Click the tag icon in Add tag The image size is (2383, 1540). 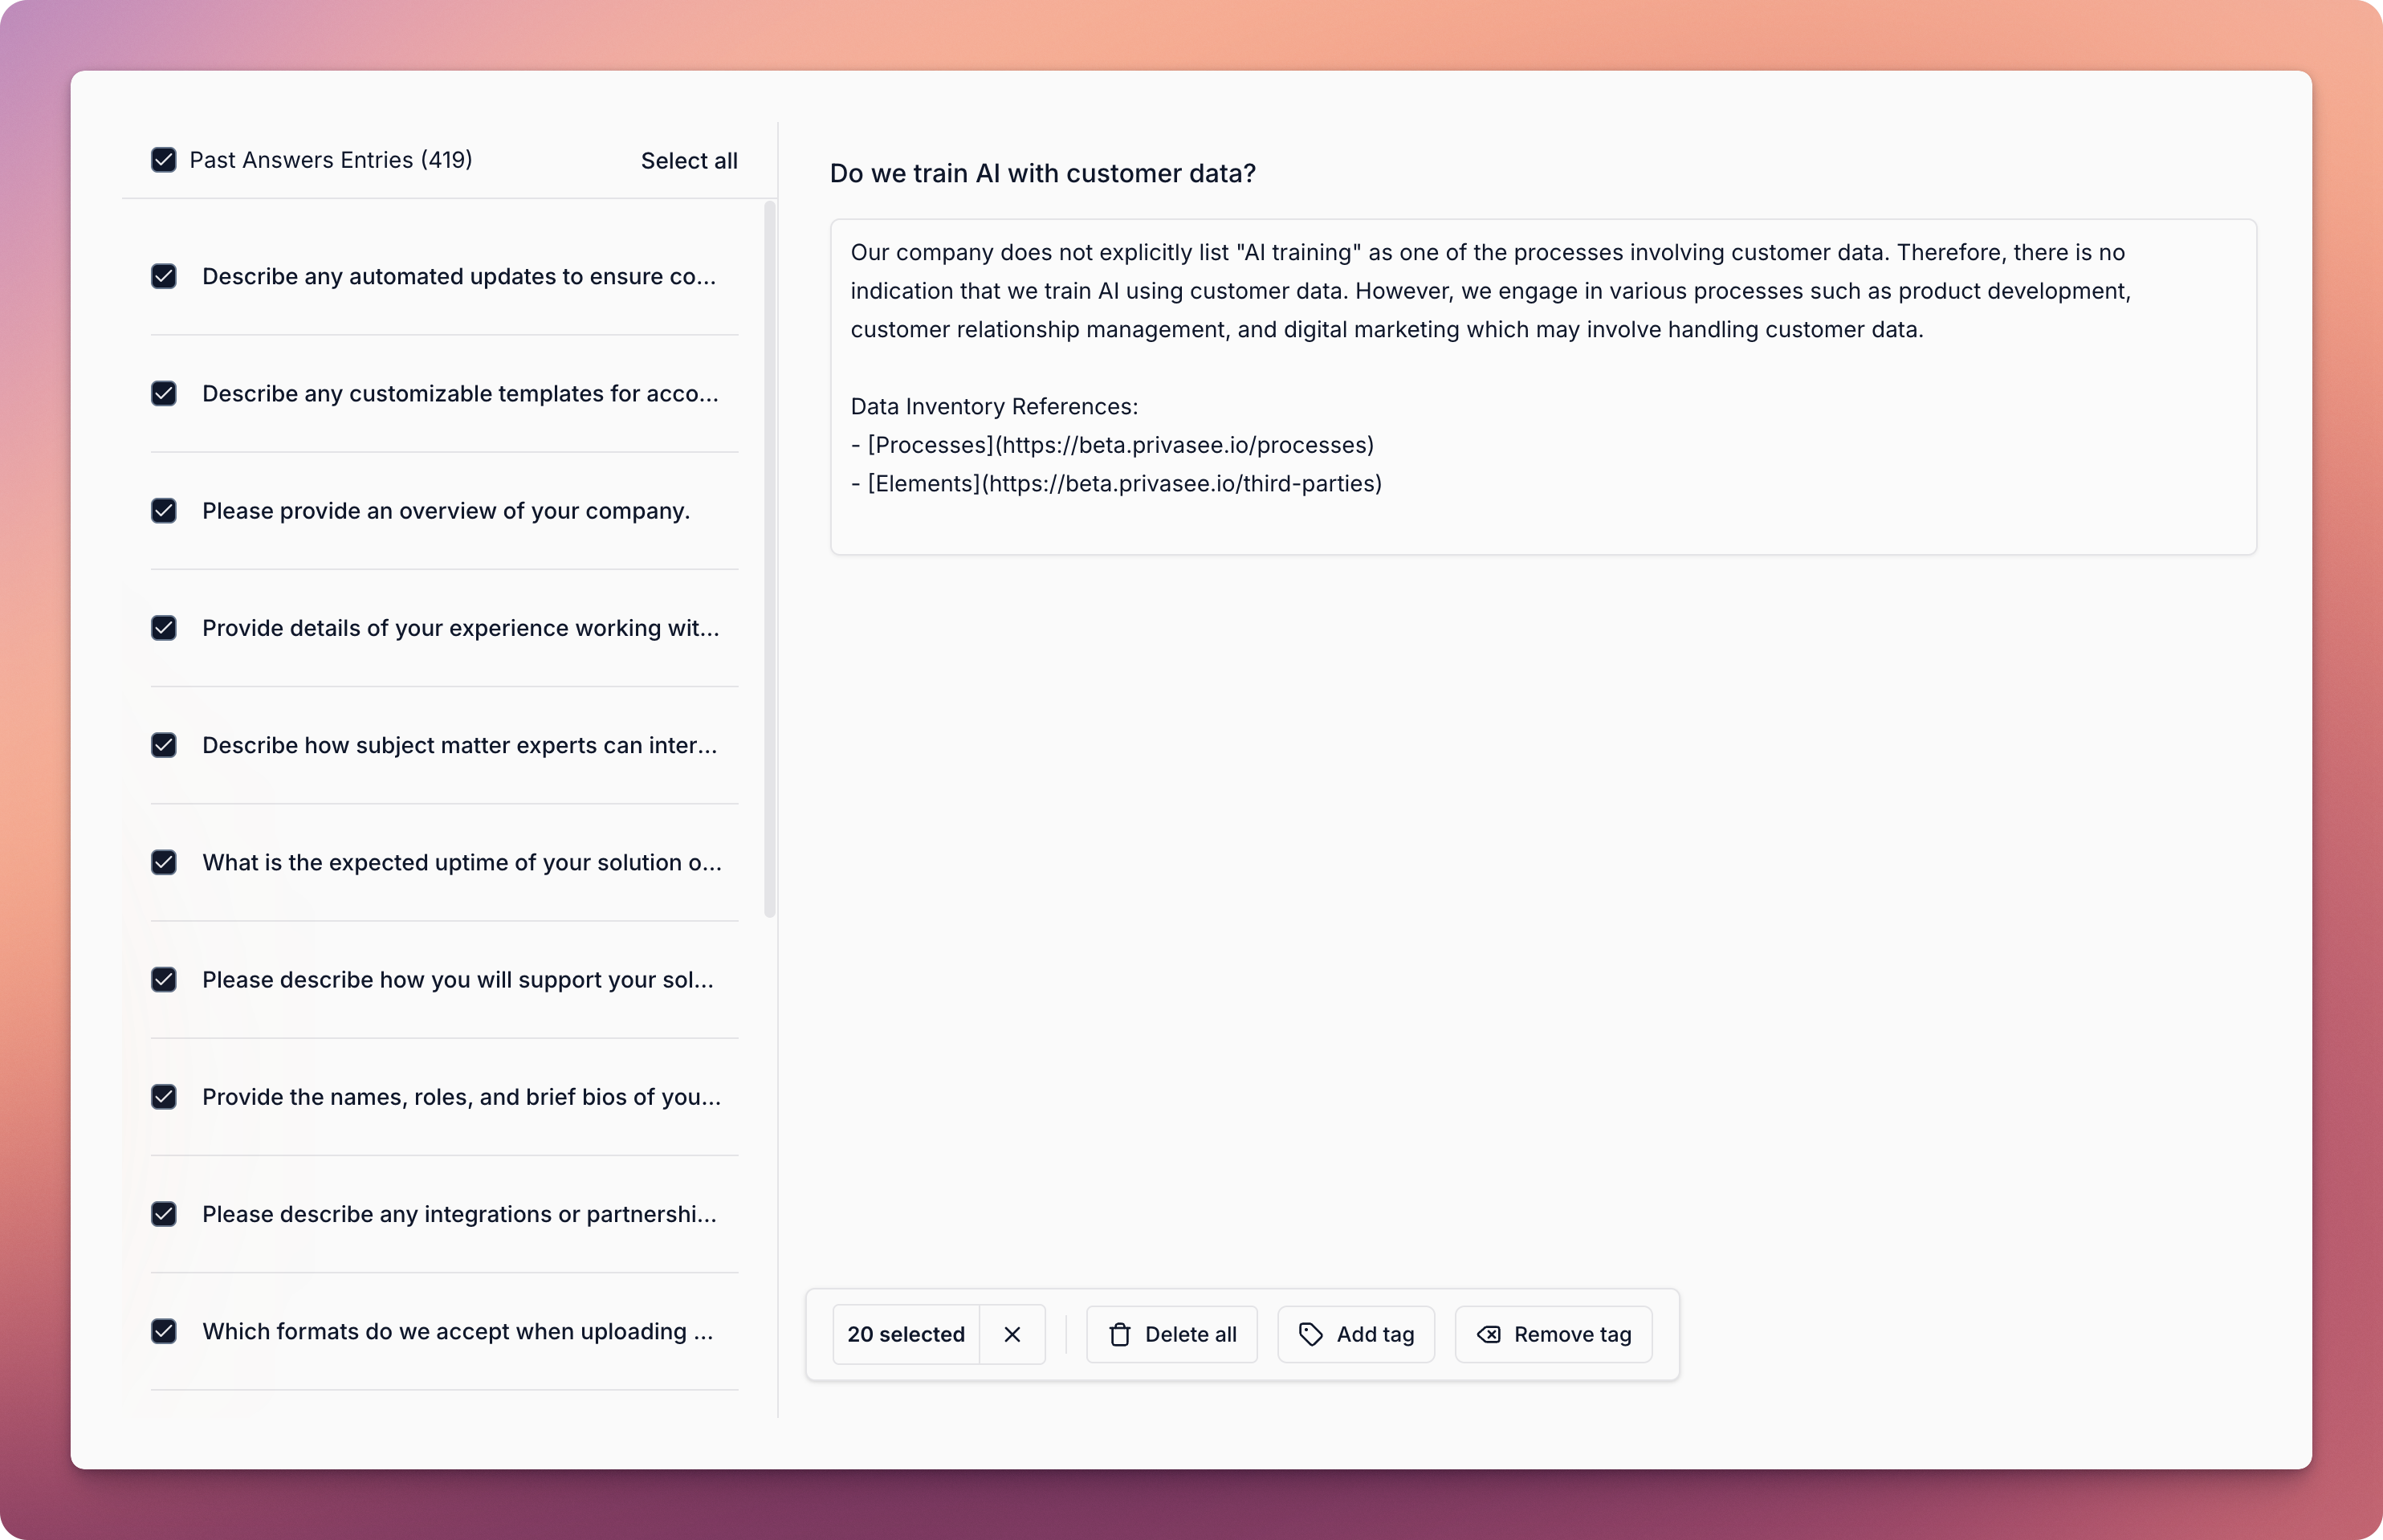pos(1310,1334)
